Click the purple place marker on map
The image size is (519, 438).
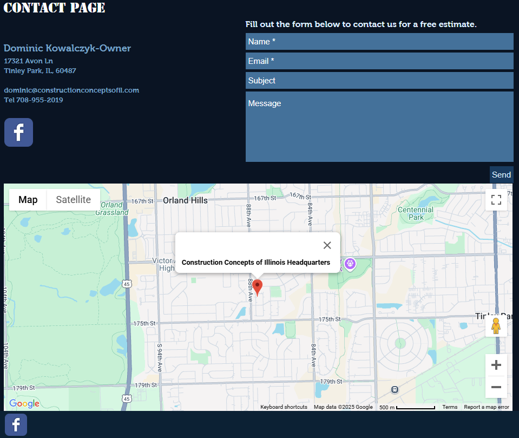click(x=350, y=264)
